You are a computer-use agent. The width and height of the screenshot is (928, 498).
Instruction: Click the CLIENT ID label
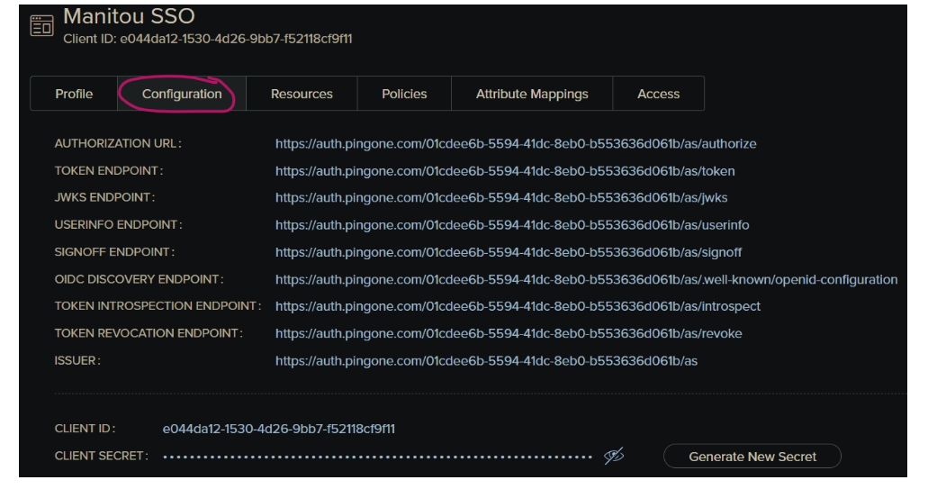(x=85, y=428)
